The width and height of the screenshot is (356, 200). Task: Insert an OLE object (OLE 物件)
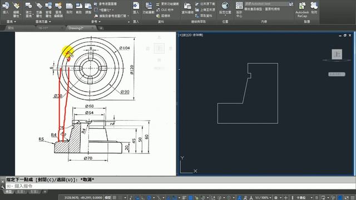tap(165, 10)
